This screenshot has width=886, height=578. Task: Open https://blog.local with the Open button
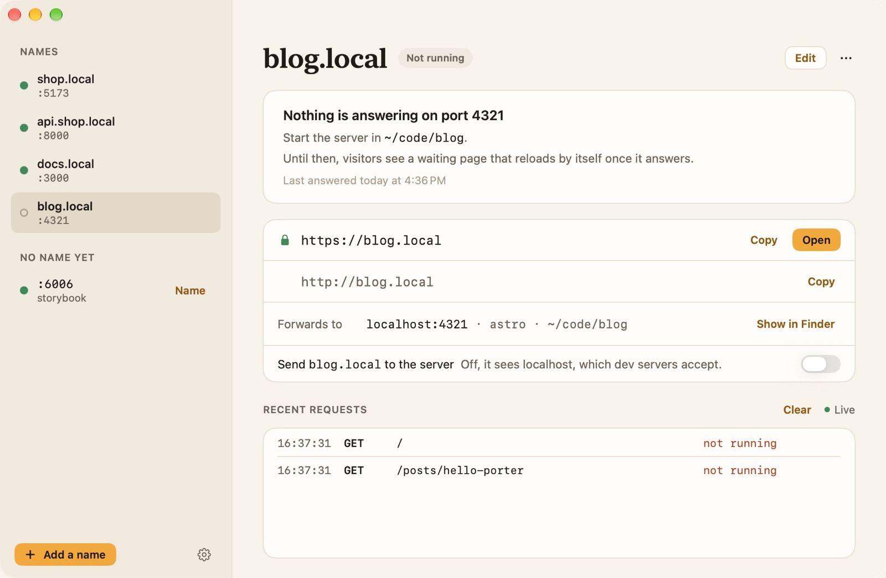click(816, 240)
